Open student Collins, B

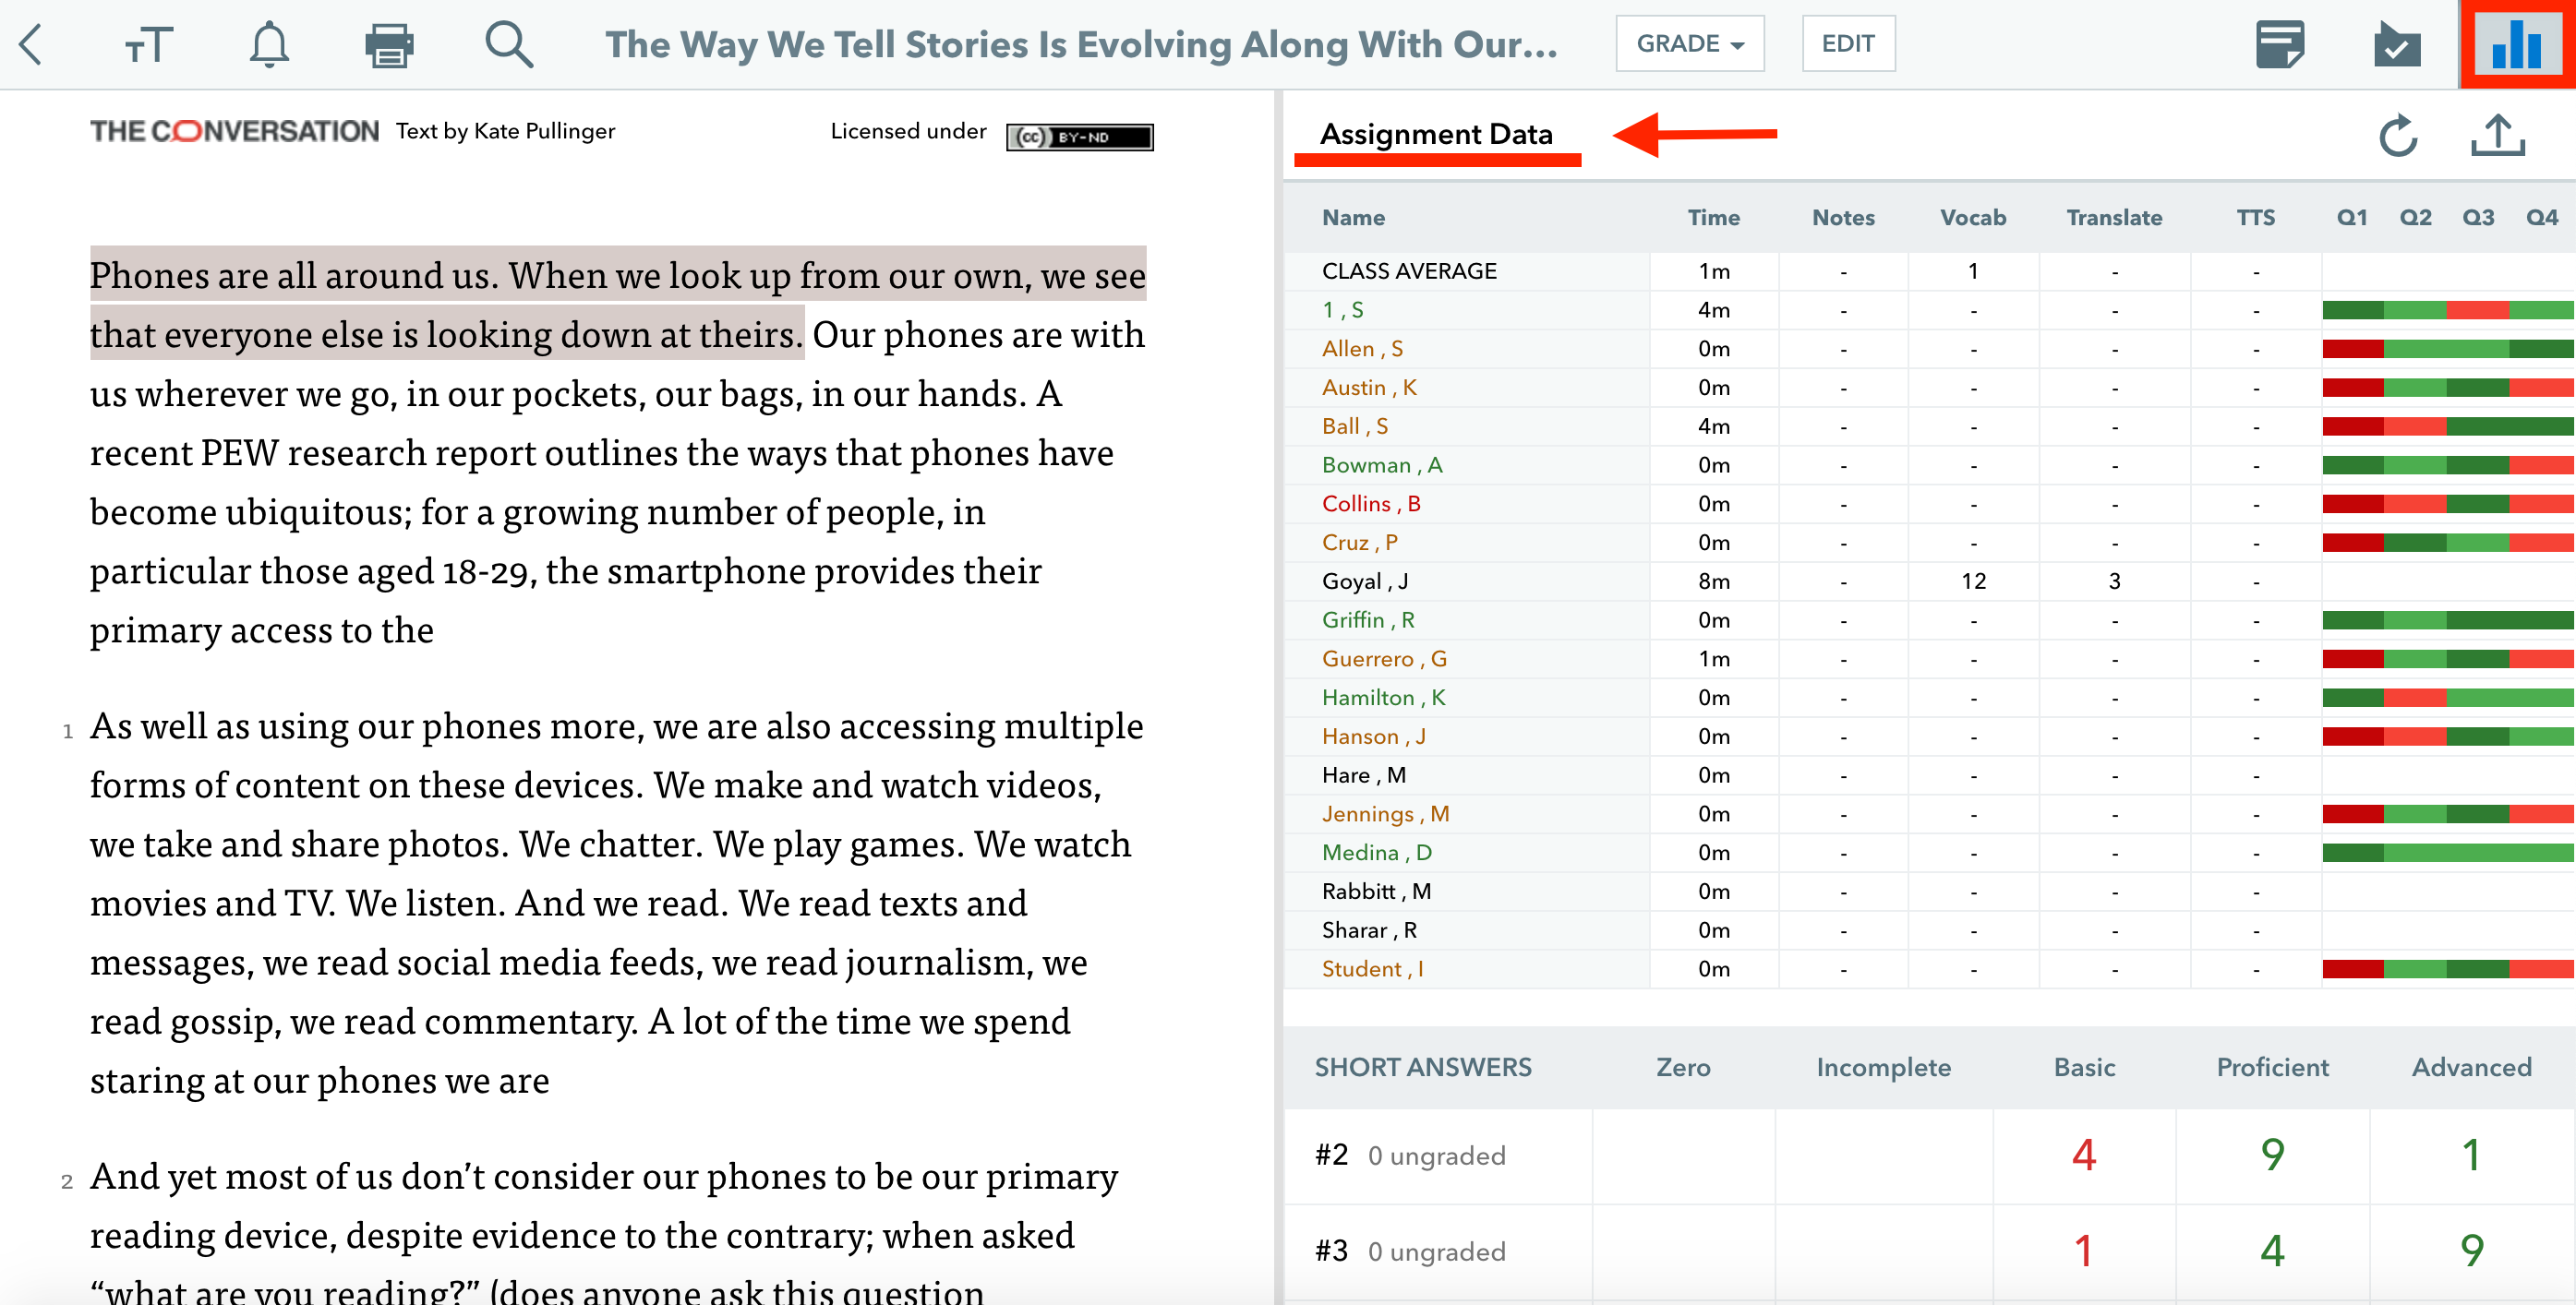click(1371, 504)
